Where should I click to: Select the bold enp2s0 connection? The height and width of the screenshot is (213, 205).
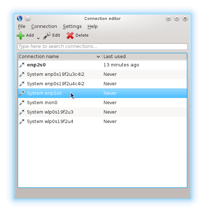tap(102, 65)
